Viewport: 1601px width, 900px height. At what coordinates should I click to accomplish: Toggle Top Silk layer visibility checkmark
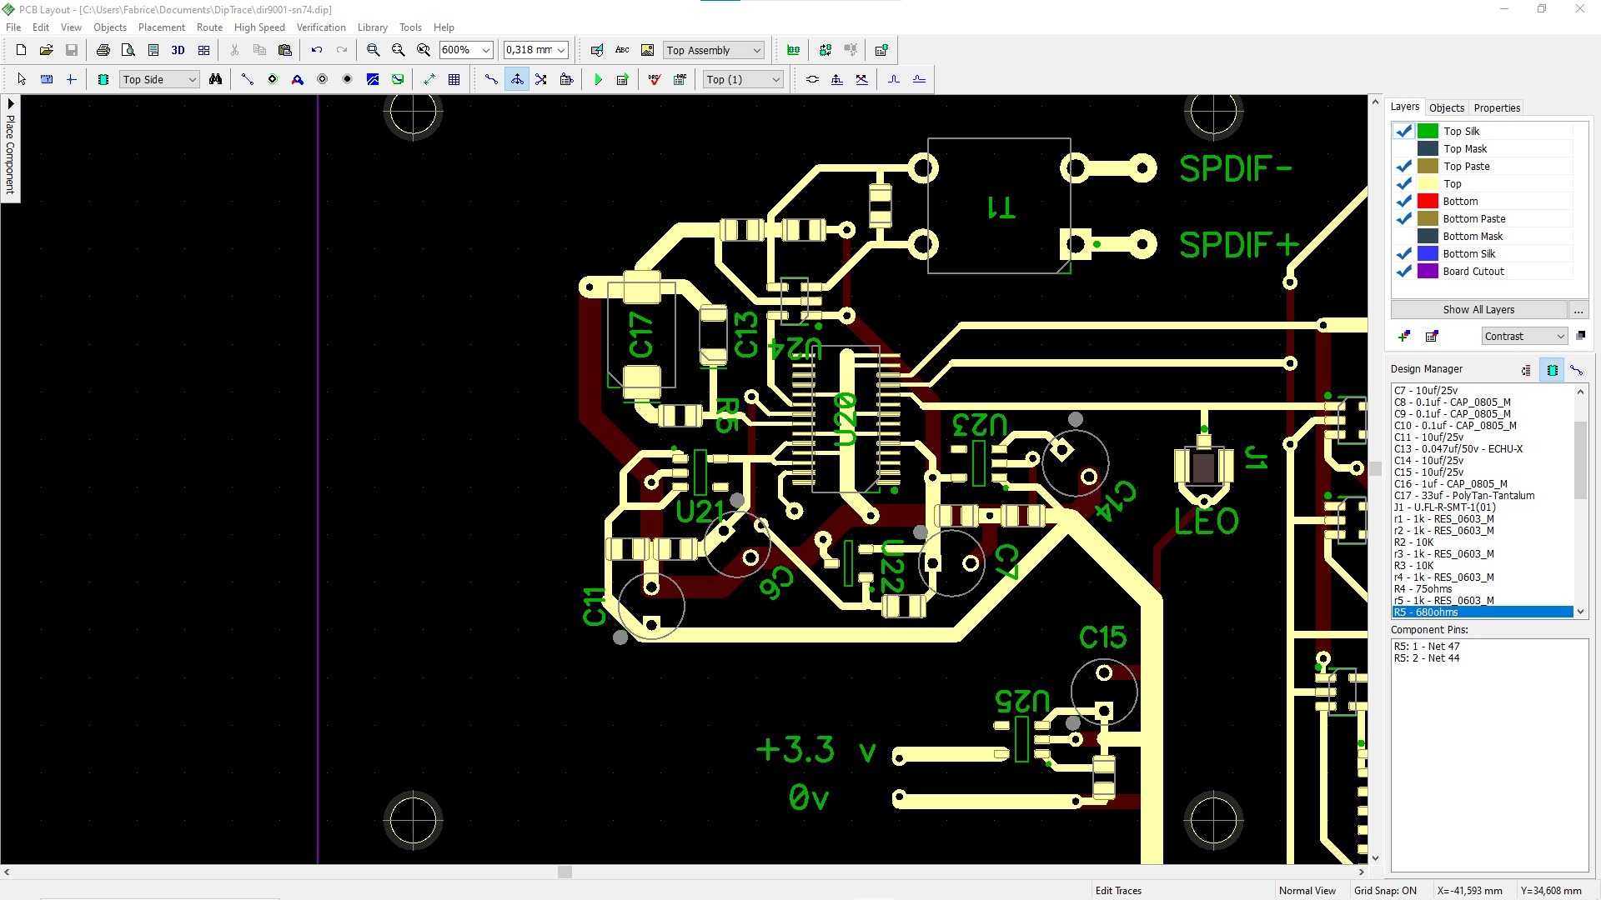tap(1403, 131)
